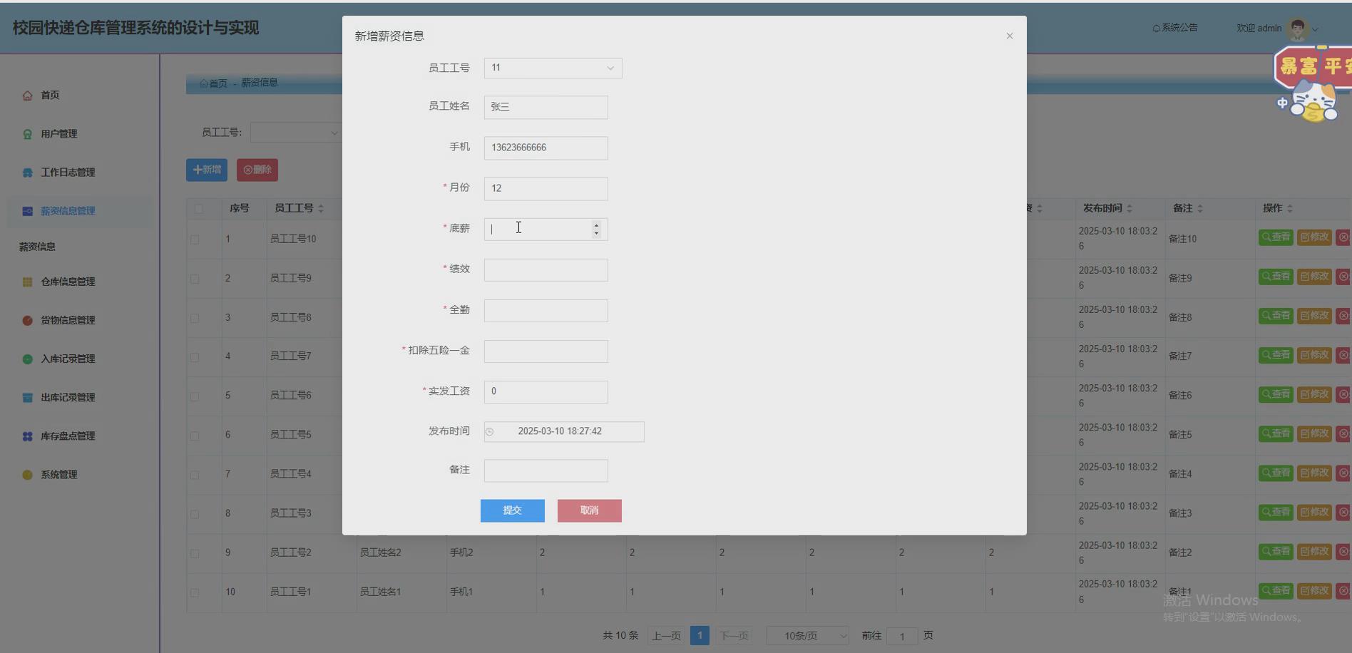Check the checkbox beside 员工工号1 row
This screenshot has height=653, width=1352.
click(195, 592)
